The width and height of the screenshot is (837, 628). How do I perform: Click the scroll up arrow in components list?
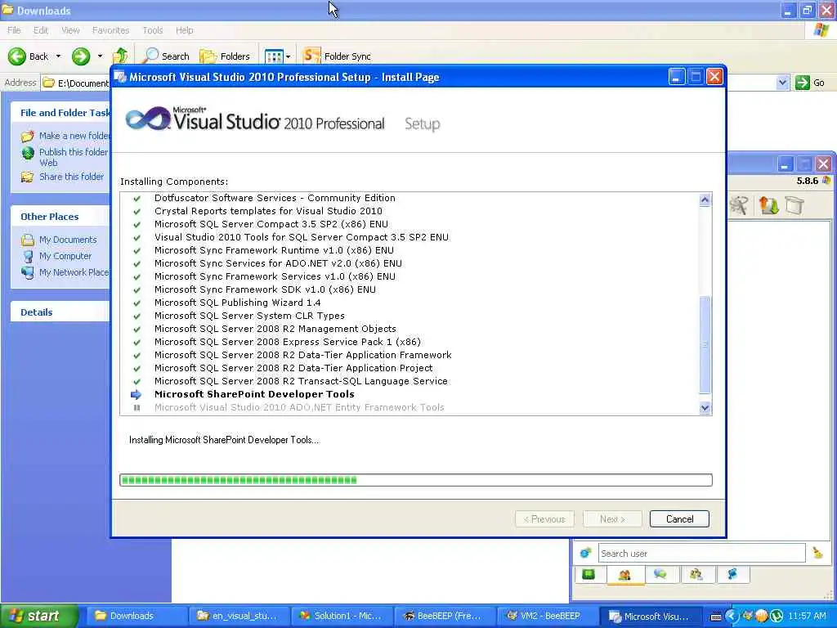pyautogui.click(x=705, y=200)
